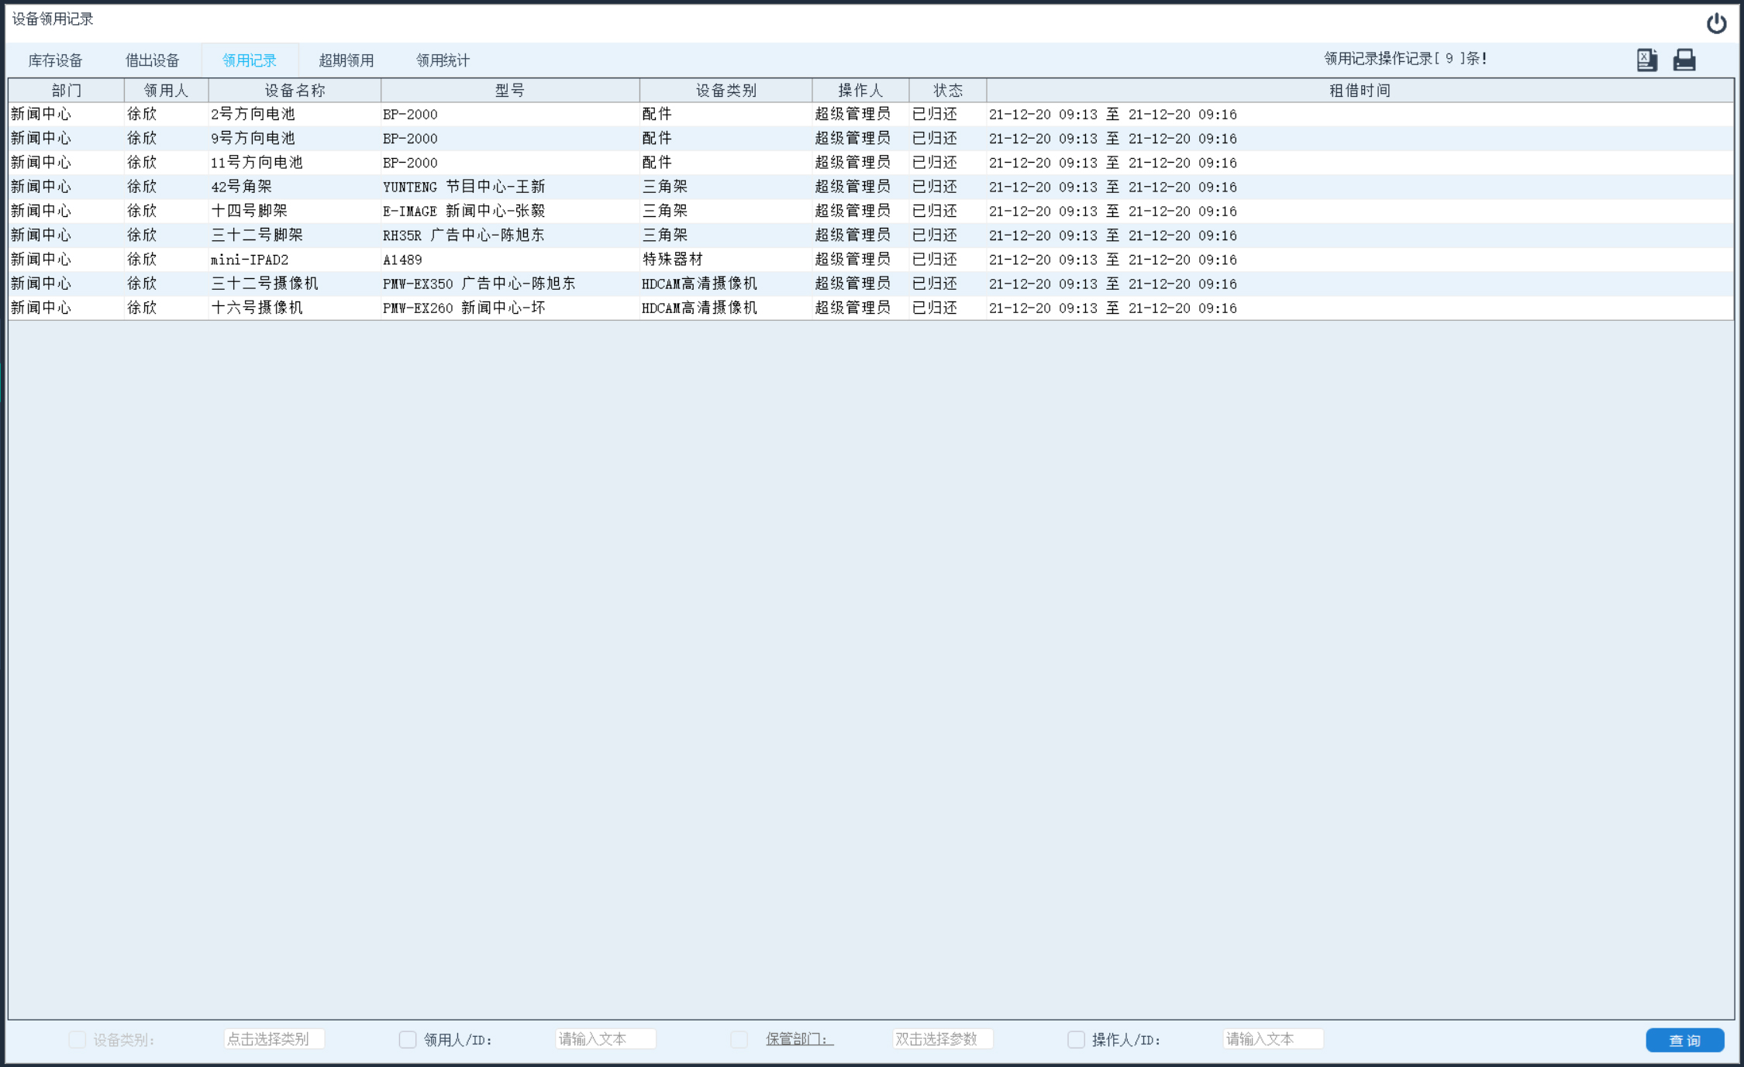Click the 查询 button

(1684, 1040)
